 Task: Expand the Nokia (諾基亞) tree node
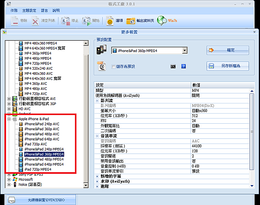tap(9, 185)
